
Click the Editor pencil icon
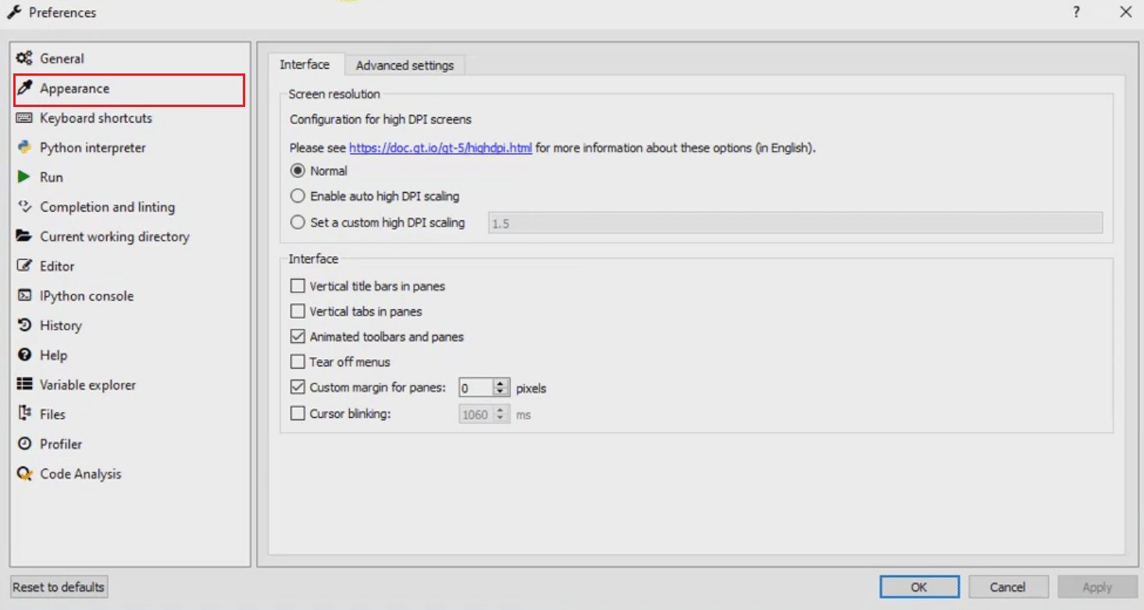24,266
